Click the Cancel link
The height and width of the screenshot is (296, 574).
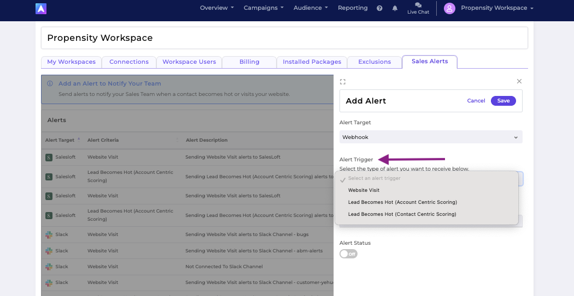point(476,101)
